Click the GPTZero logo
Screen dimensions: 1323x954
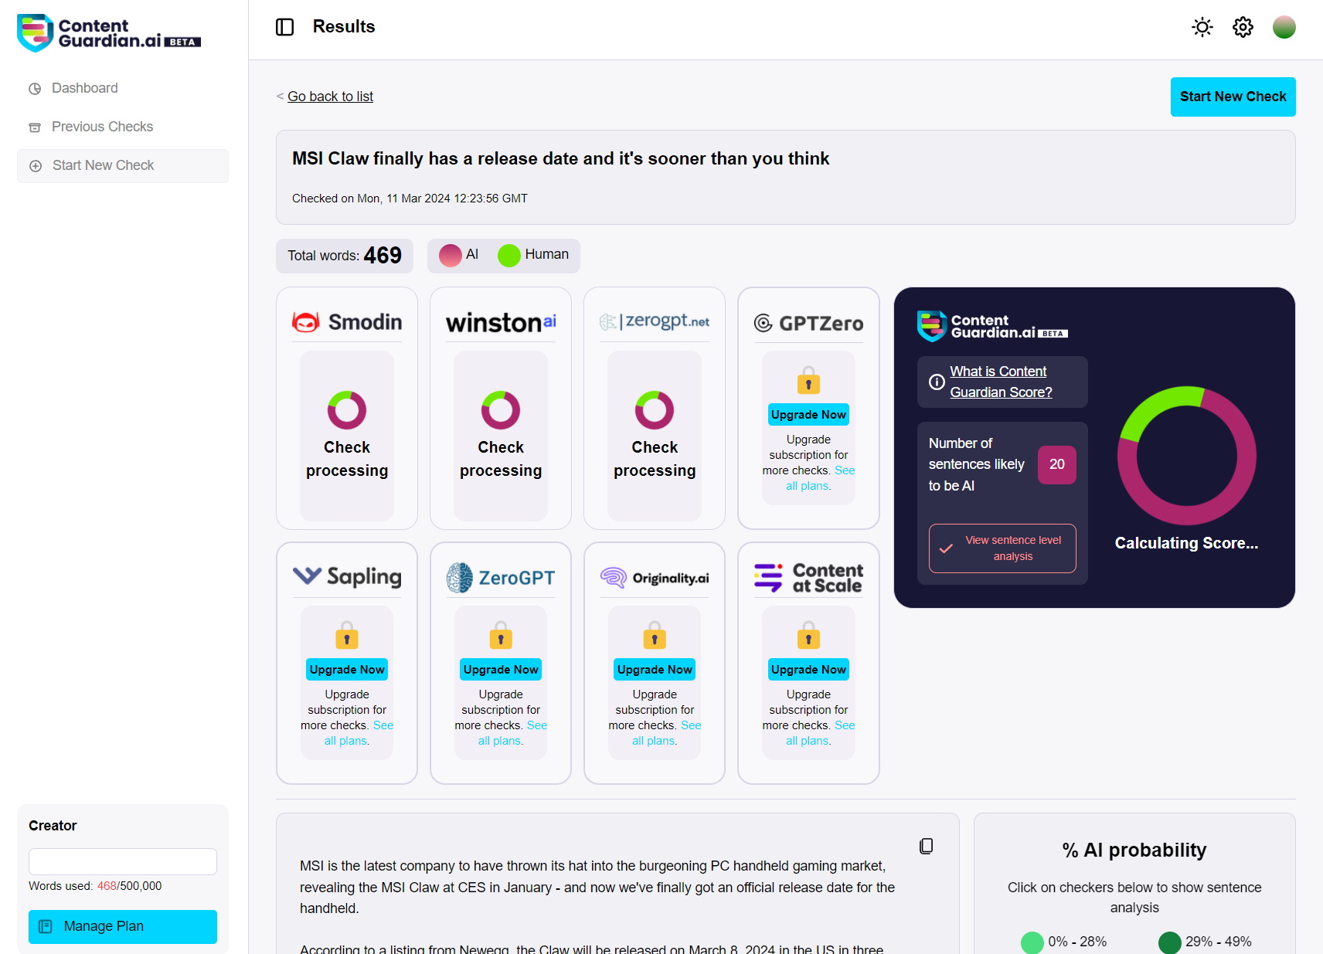[x=808, y=323]
